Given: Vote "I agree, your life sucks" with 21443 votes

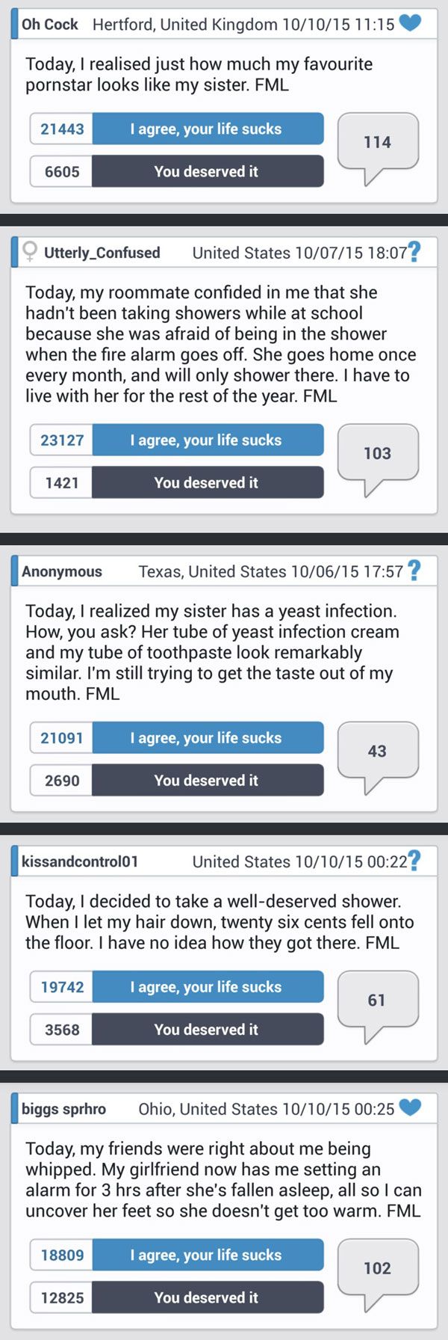Looking at the screenshot, I should pyautogui.click(x=207, y=129).
